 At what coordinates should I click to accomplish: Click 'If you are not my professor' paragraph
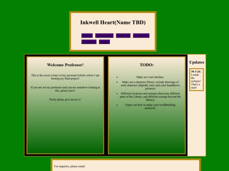pyautogui.click(x=65, y=89)
